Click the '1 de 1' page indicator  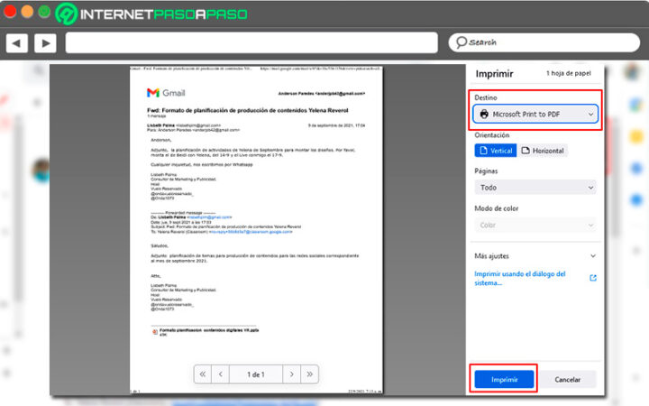(256, 374)
